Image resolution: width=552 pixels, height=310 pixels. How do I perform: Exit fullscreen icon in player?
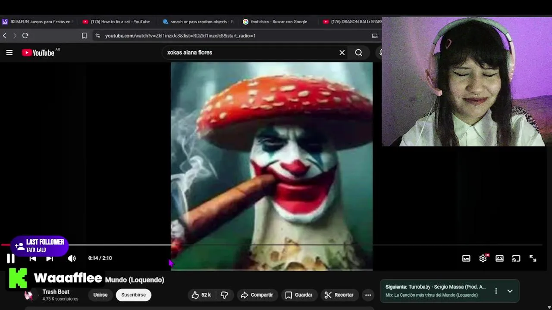click(533, 258)
